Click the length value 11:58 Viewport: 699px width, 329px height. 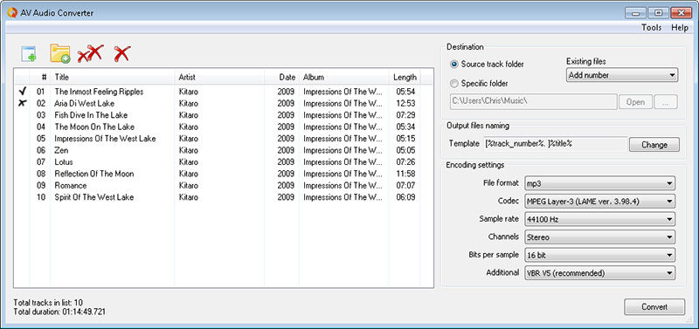(405, 174)
